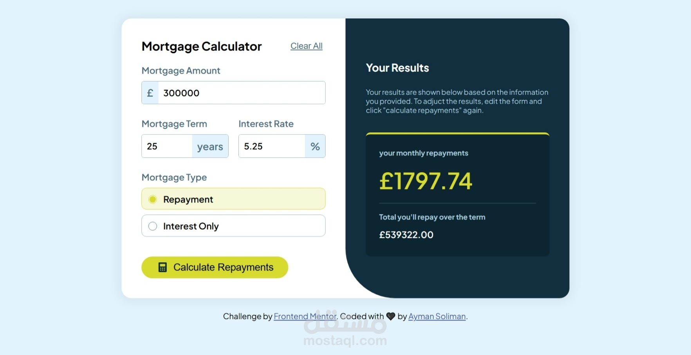The width and height of the screenshot is (691, 355).
Task: Click the calculator icon on the yellow button
Action: coord(162,267)
